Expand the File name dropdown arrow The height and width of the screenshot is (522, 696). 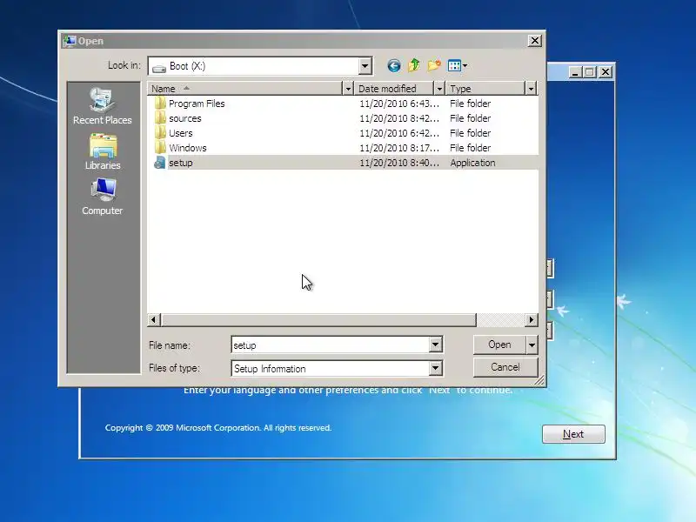tap(436, 345)
